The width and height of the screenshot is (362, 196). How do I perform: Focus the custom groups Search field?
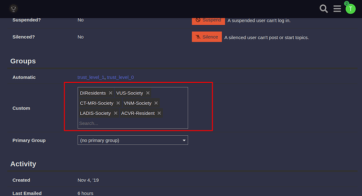tap(133, 123)
